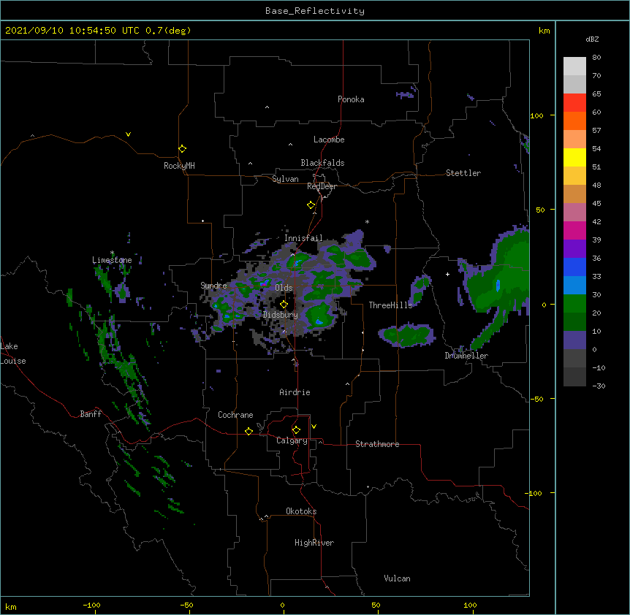This screenshot has height=615, width=630.
Task: Click the Okotoks town label
Action: click(x=301, y=511)
